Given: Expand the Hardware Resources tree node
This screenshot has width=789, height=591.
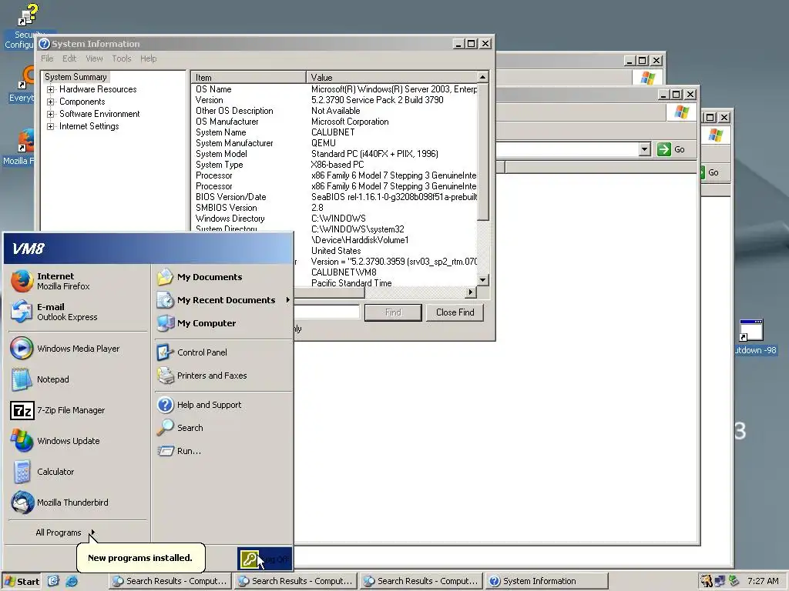Looking at the screenshot, I should [x=50, y=89].
